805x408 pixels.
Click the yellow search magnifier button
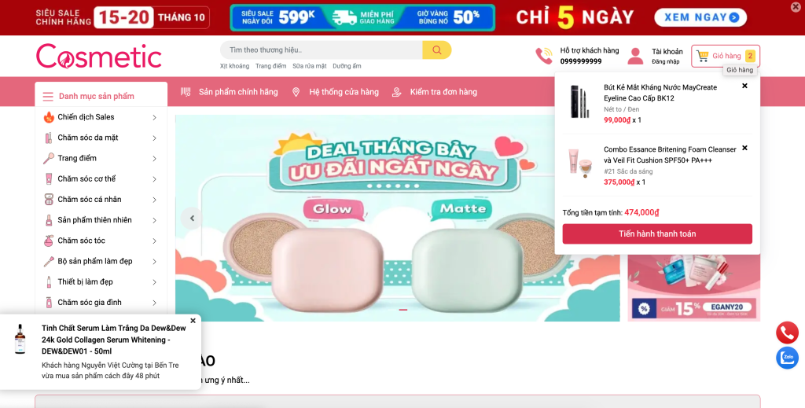[436, 50]
